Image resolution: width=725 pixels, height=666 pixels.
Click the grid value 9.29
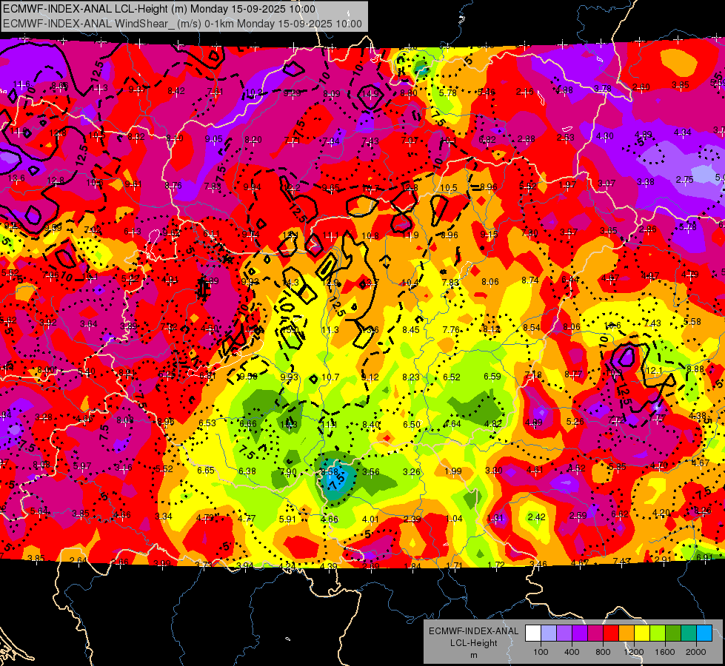click(293, 93)
